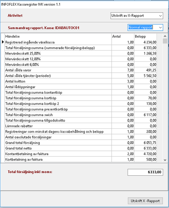The image size is (169, 208).
Task: Select row Total försäljningssumma swish
Action: click(x=81, y=115)
